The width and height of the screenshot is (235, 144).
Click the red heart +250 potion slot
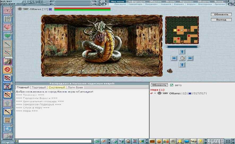tap(7, 27)
